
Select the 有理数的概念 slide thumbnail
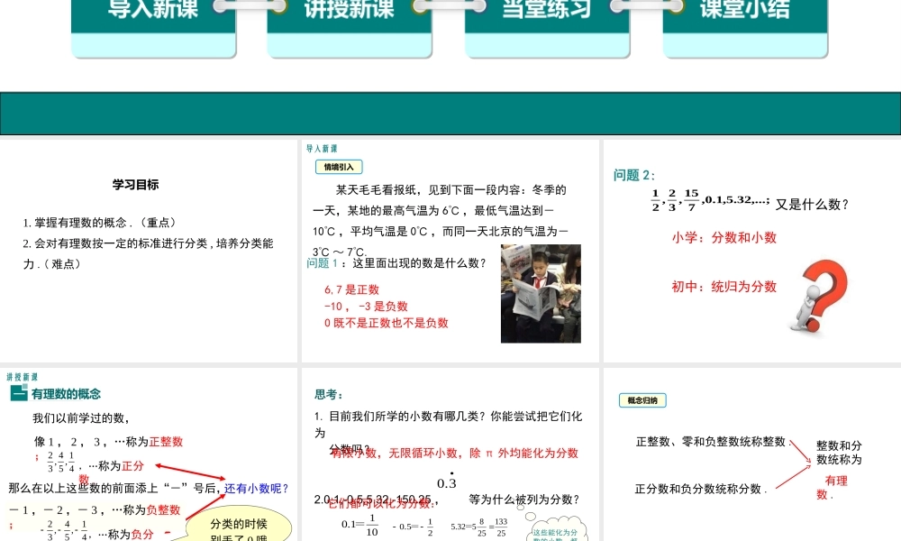coord(149,454)
